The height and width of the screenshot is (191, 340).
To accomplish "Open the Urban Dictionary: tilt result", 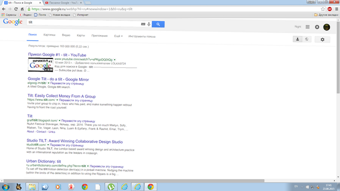I will click(x=44, y=161).
